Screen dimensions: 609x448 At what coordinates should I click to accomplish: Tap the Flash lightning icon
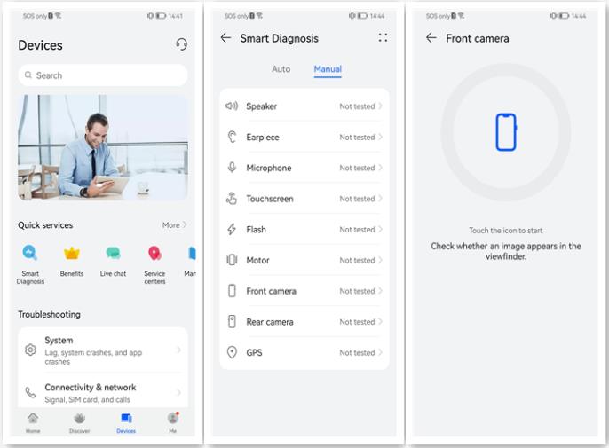(232, 229)
